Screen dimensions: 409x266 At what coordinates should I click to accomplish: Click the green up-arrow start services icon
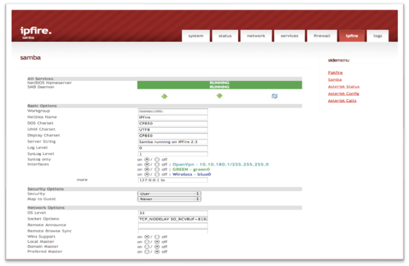[165, 96]
